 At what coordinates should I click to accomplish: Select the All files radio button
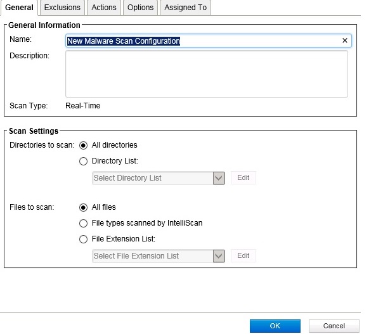[84, 207]
